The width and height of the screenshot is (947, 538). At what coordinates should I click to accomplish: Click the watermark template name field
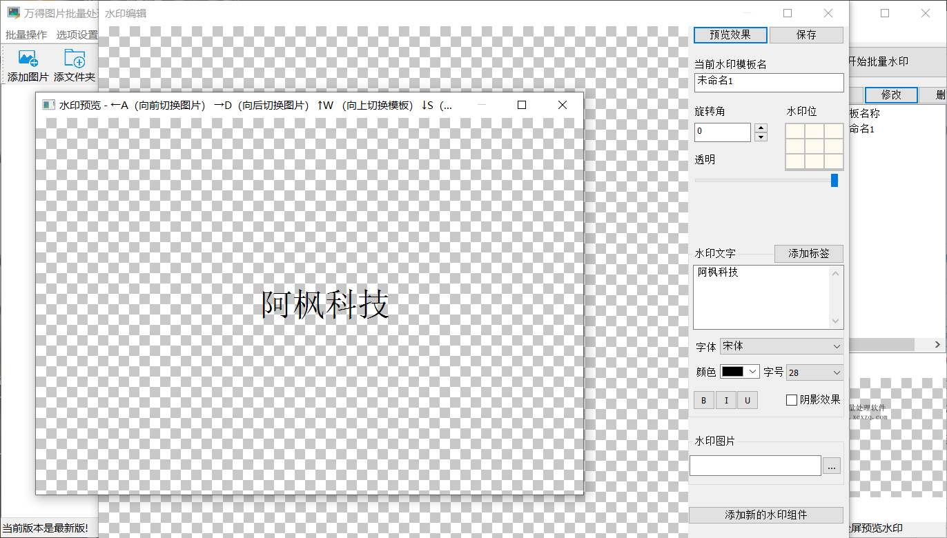click(x=769, y=82)
